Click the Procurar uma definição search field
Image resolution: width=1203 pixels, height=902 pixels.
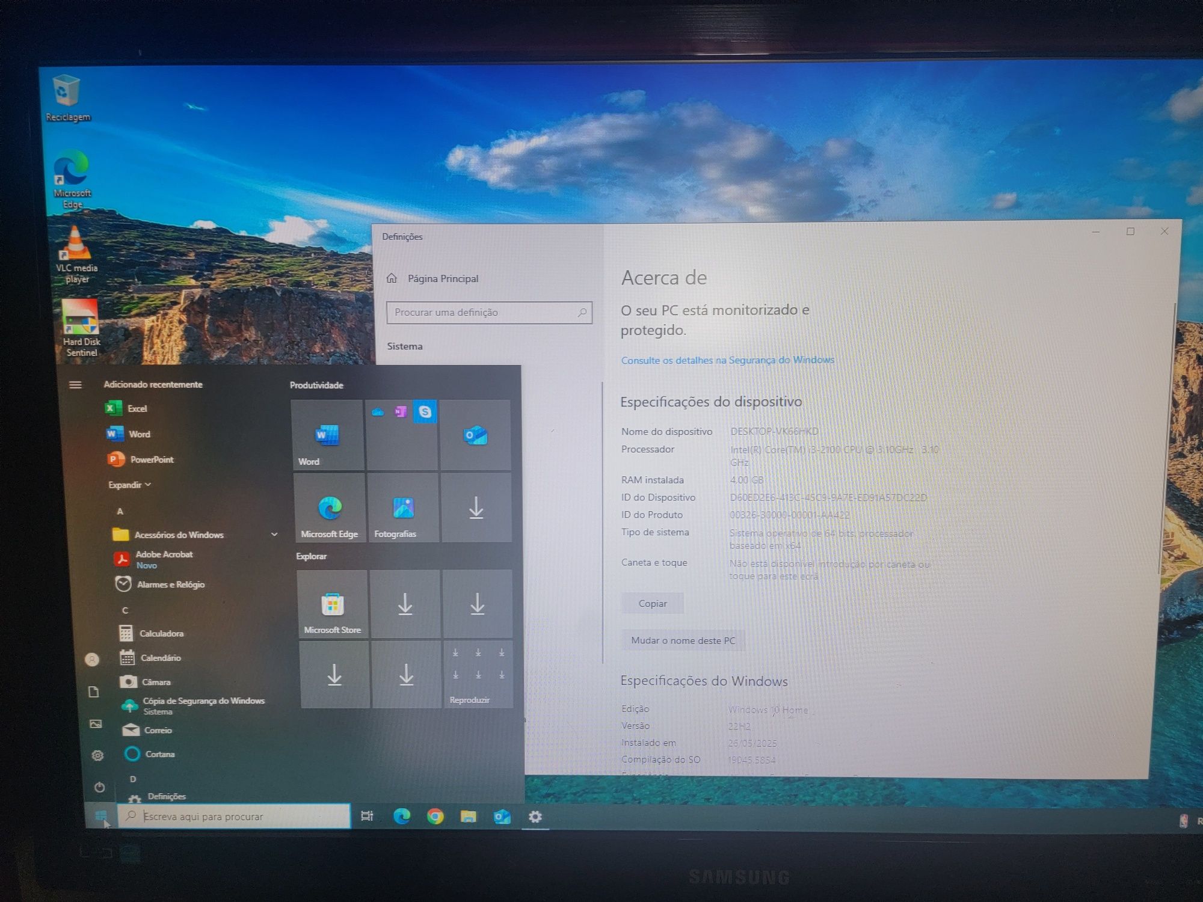pos(489,313)
